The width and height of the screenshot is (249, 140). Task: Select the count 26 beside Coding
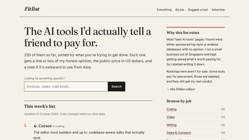coord(223,109)
